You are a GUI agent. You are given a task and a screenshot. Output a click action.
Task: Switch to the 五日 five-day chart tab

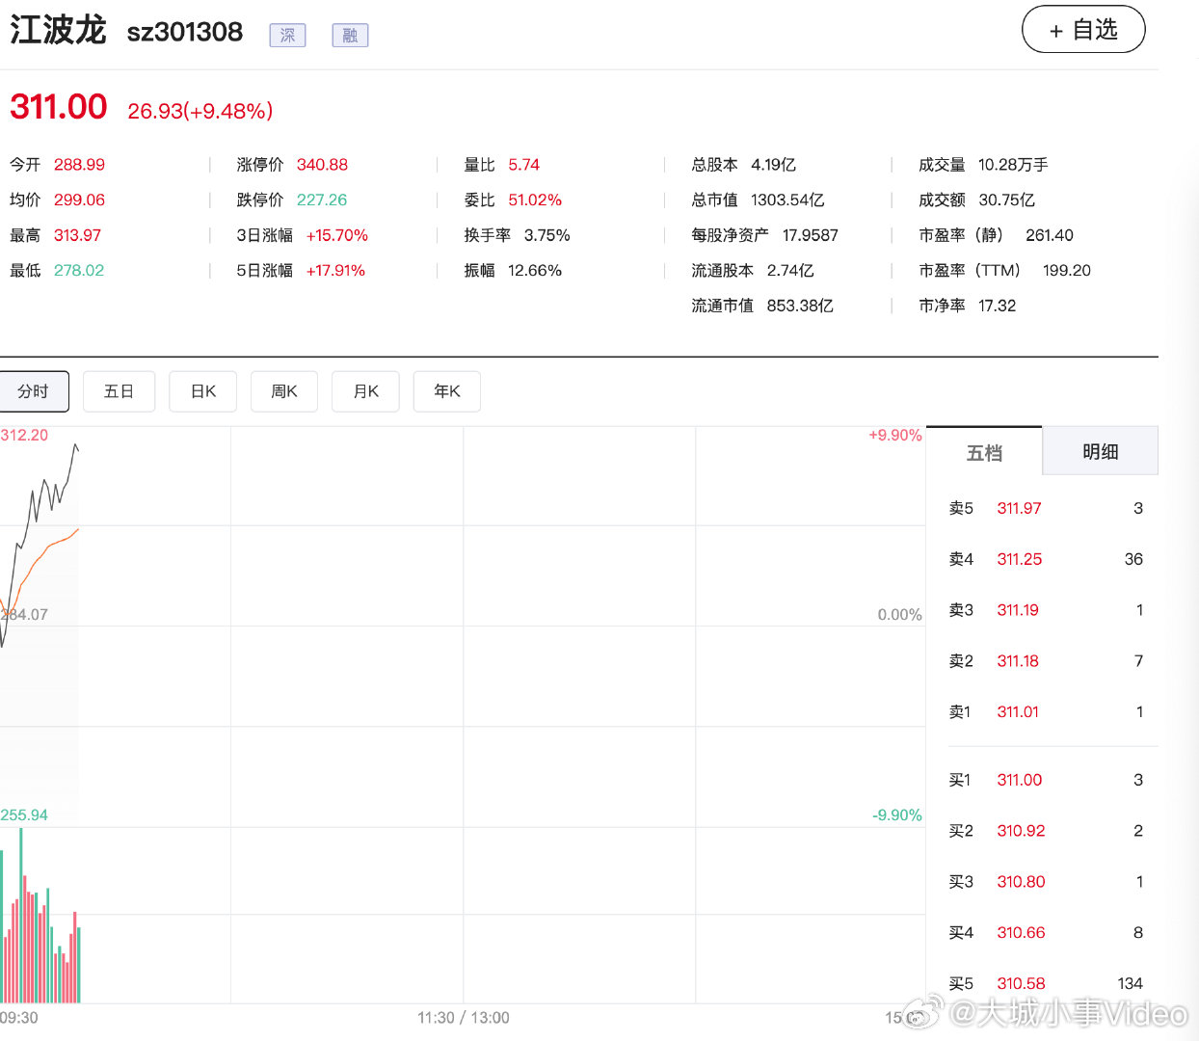pos(119,391)
